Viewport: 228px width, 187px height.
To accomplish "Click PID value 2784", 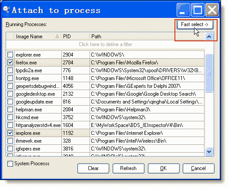I will pyautogui.click(x=68, y=63).
